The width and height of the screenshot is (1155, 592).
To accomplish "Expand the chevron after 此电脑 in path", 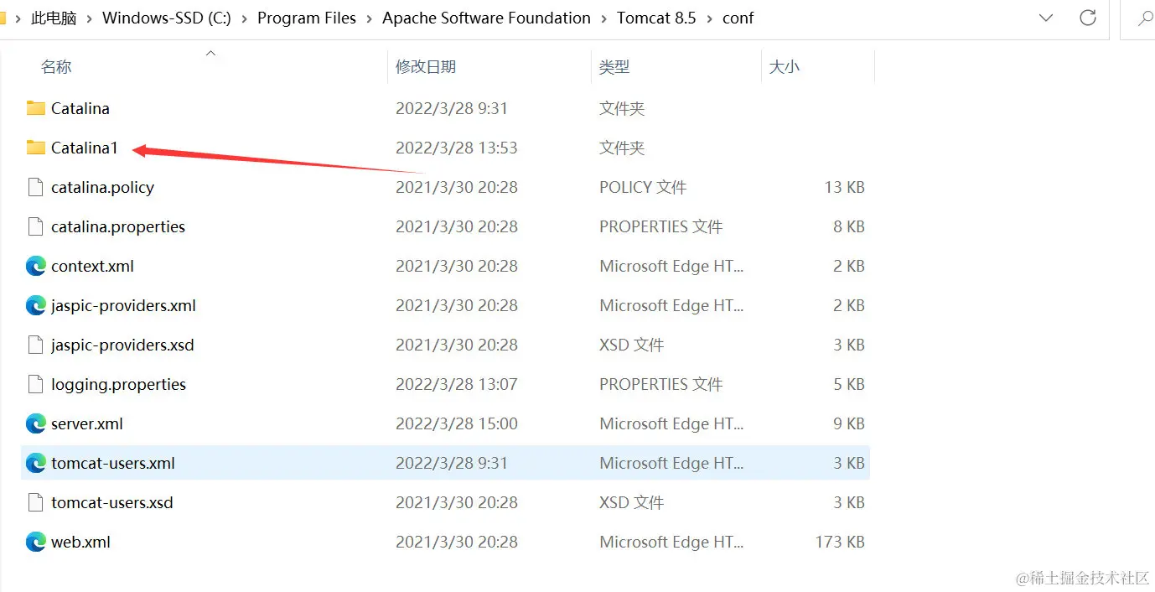I will 90,18.
